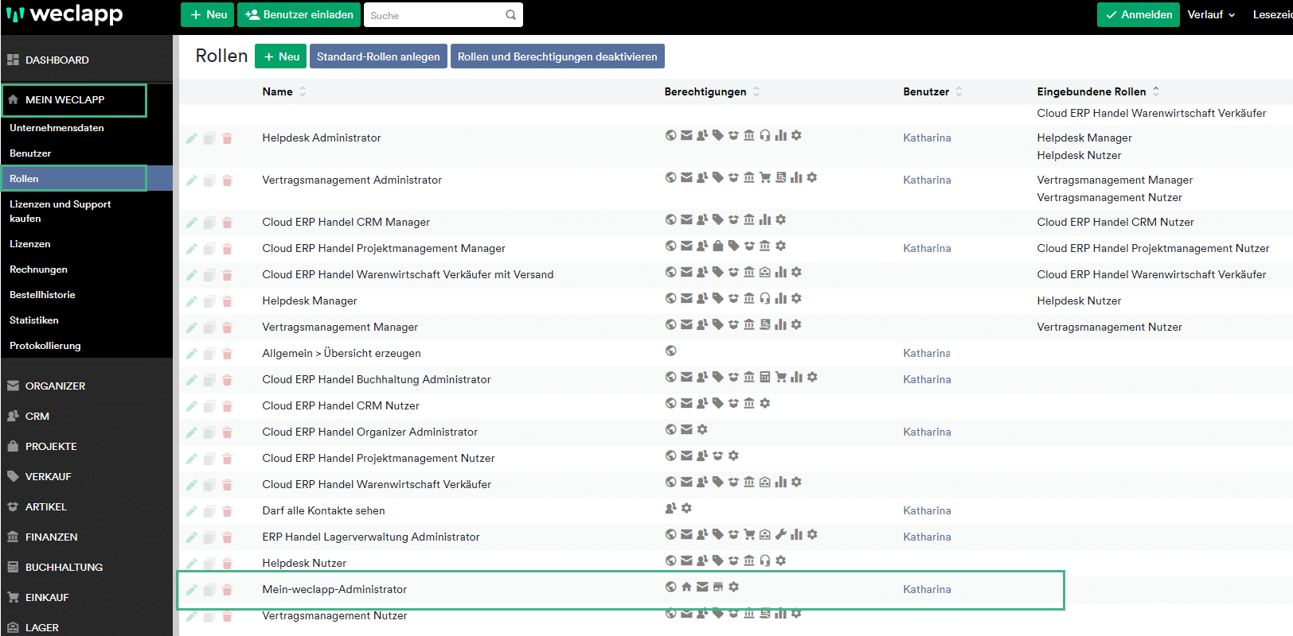Open Lizenzen und Support kaufen

click(60, 211)
